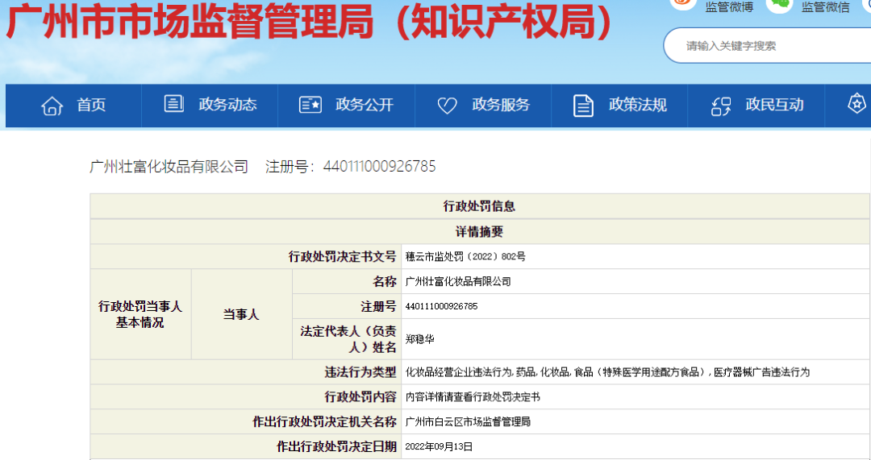871x460 pixels.
Task: Click the 法定代表人（负责人）姓名 label
Action: (348, 339)
